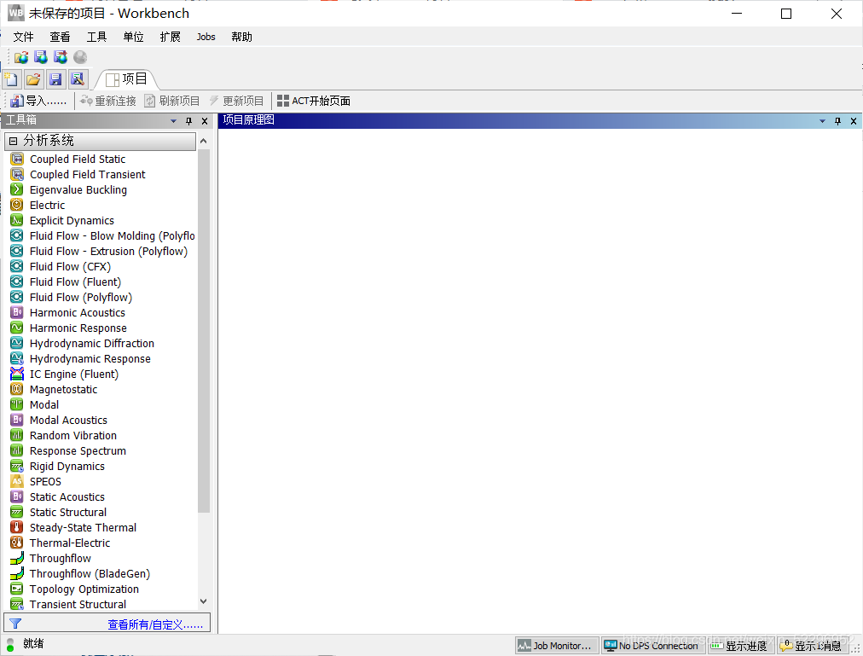The width and height of the screenshot is (863, 656).
Task: Open the 工具箱 panel dropdown arrow
Action: [173, 120]
